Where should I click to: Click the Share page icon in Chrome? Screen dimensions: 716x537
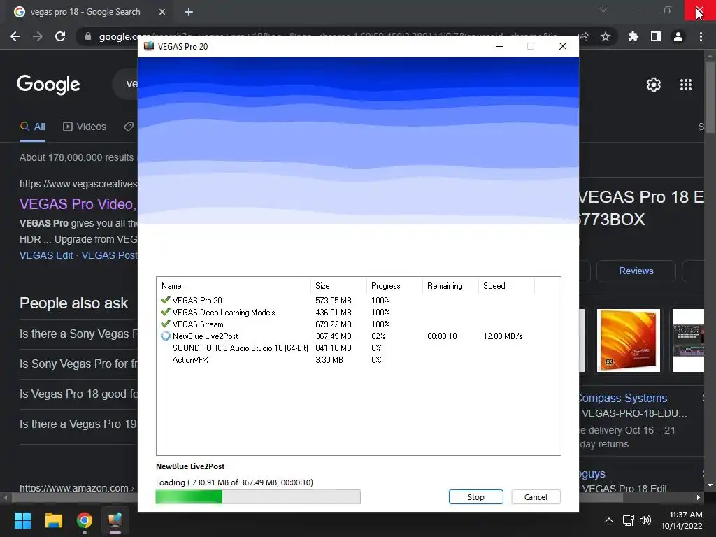tap(584, 36)
